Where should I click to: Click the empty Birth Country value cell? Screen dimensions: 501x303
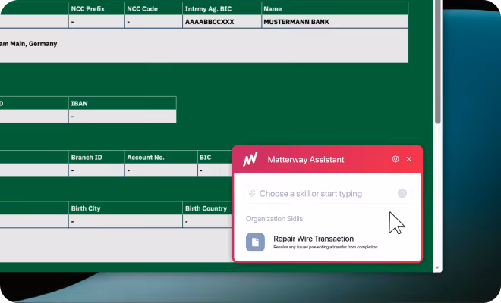pos(208,221)
